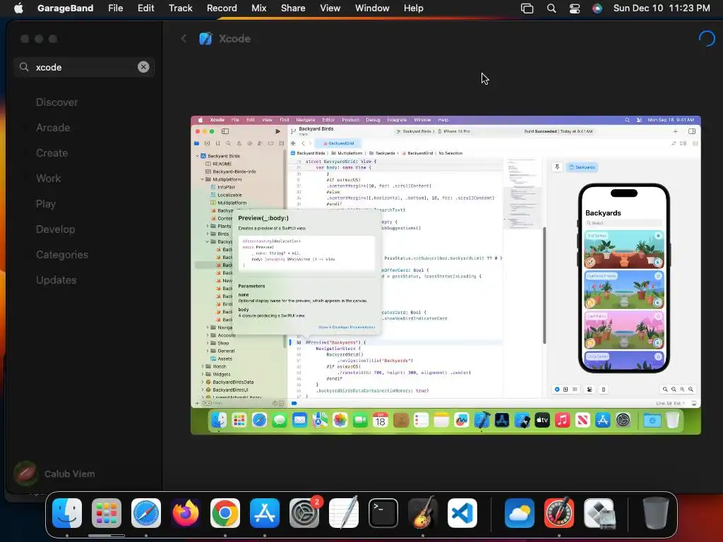Open the cloud weather app in Dock
This screenshot has height=542, width=723.
520,513
